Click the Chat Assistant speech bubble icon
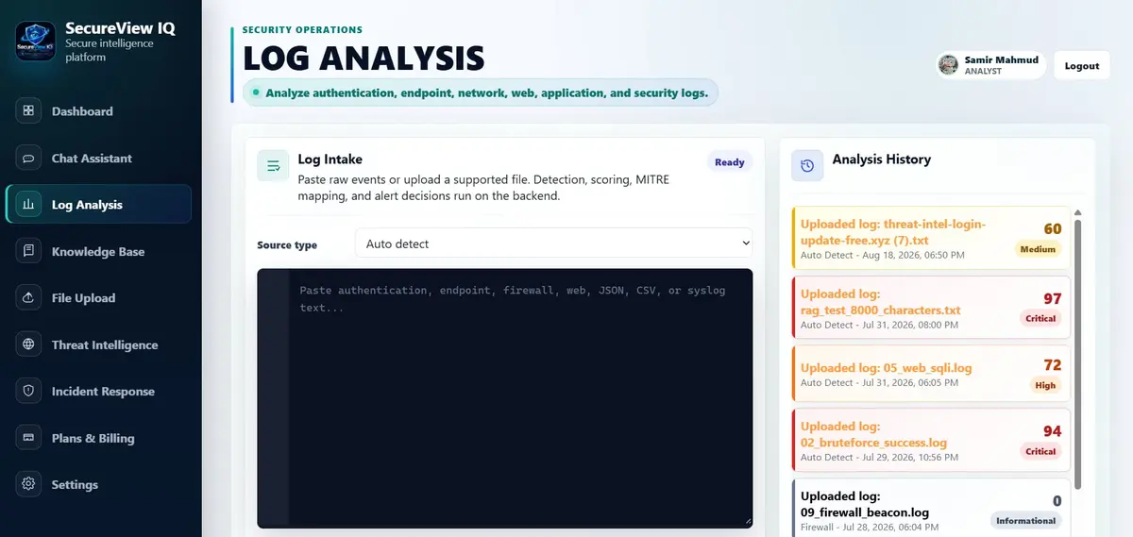The image size is (1133, 537). (29, 158)
